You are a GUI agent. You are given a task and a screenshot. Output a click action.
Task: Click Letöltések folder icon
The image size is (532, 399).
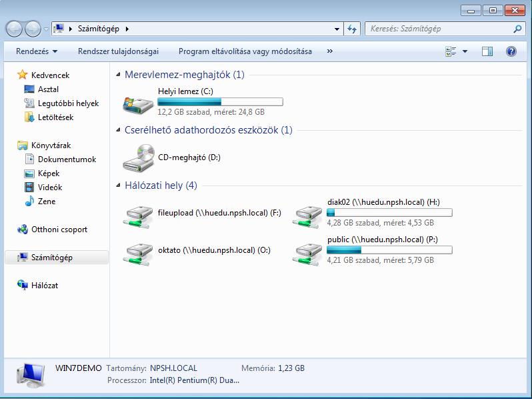point(29,117)
